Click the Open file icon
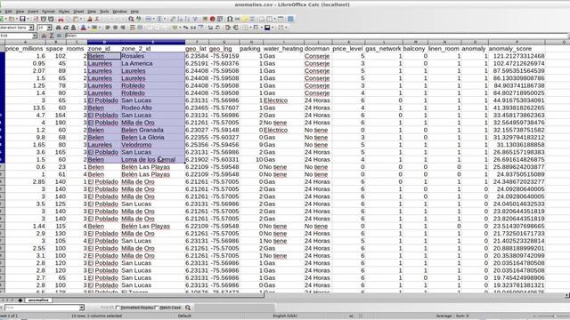570x320 pixels. pyautogui.click(x=12, y=19)
